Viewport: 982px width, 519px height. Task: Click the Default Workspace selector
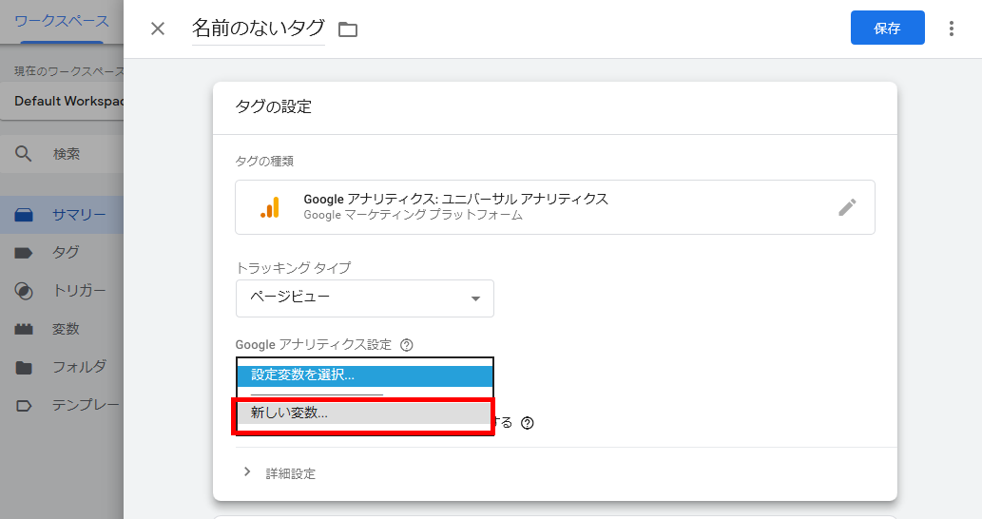point(63,101)
